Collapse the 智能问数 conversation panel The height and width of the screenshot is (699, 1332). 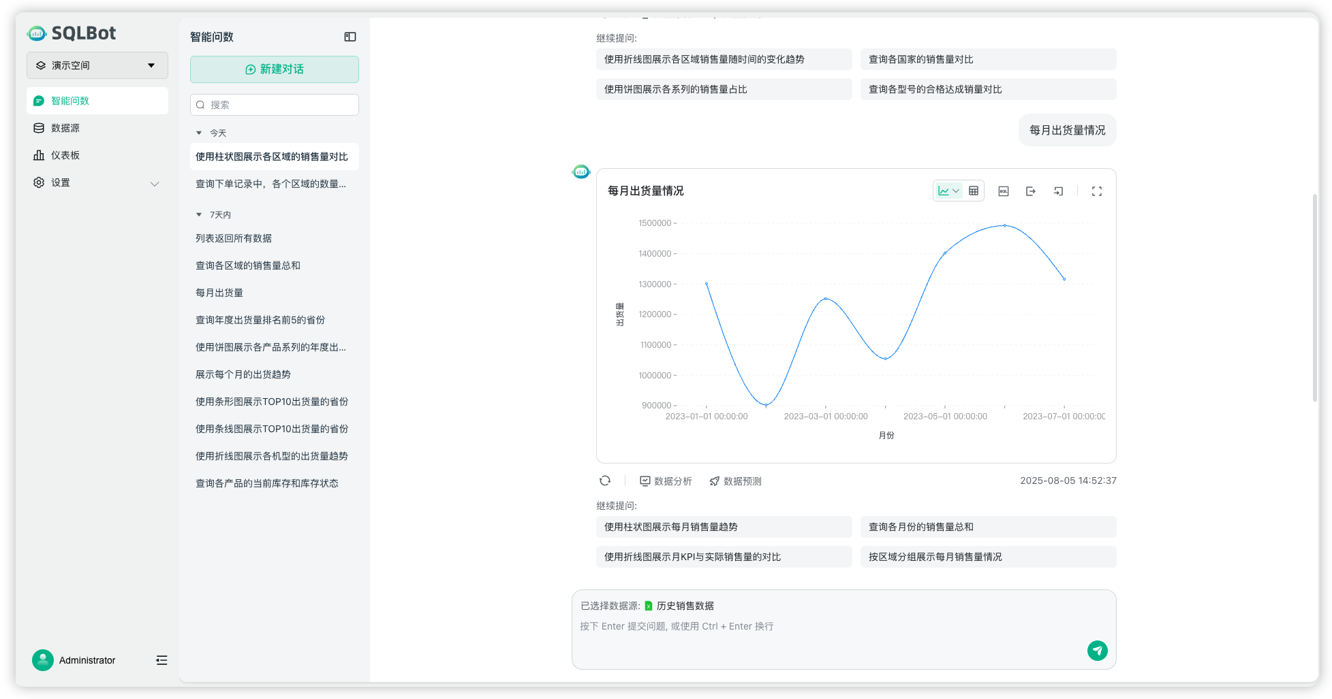pyautogui.click(x=350, y=37)
